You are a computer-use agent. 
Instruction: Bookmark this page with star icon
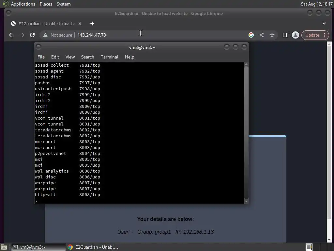272,35
